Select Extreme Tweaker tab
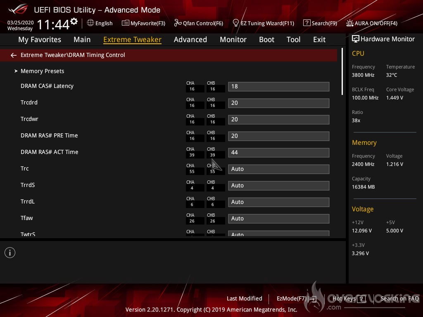423x317 pixels. [x=132, y=40]
